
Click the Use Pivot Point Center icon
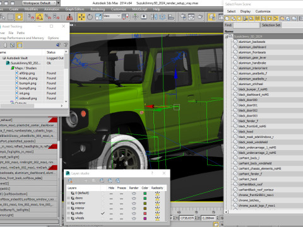pyautogui.click(x=126, y=17)
